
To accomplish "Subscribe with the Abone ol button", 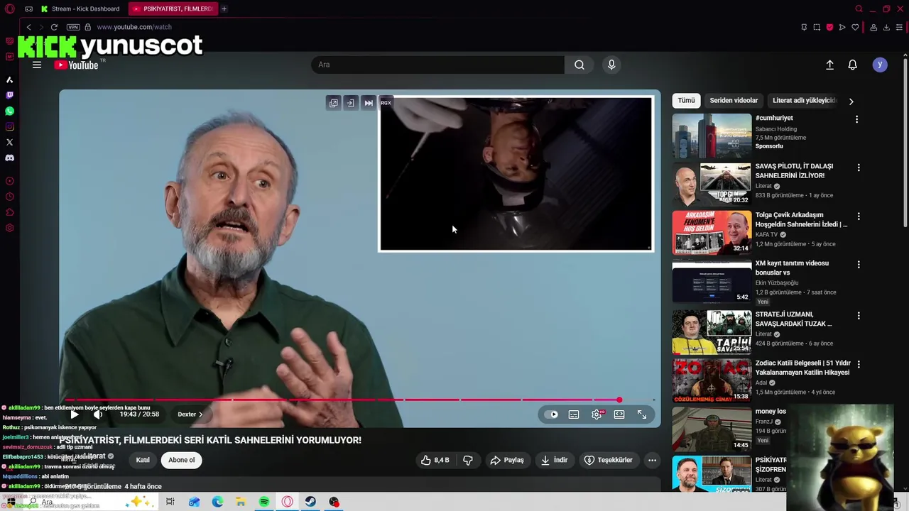I will (181, 460).
